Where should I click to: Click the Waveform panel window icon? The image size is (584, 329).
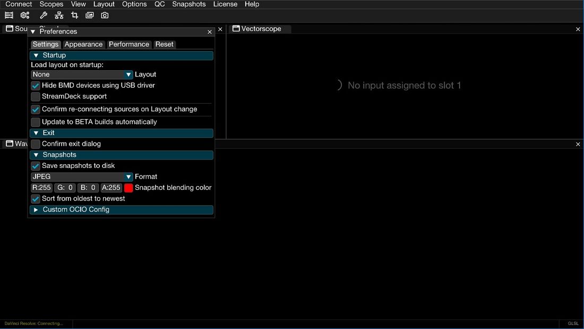[x=10, y=143]
